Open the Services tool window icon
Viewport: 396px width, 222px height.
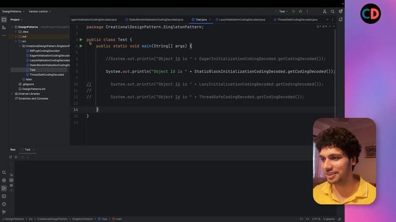tap(4, 181)
